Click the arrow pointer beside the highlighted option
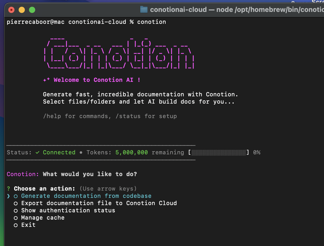Screen dimensions: 324x246 [x=9, y=196]
